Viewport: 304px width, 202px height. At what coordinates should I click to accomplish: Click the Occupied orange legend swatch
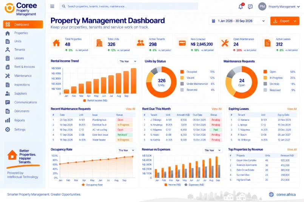click(182, 72)
